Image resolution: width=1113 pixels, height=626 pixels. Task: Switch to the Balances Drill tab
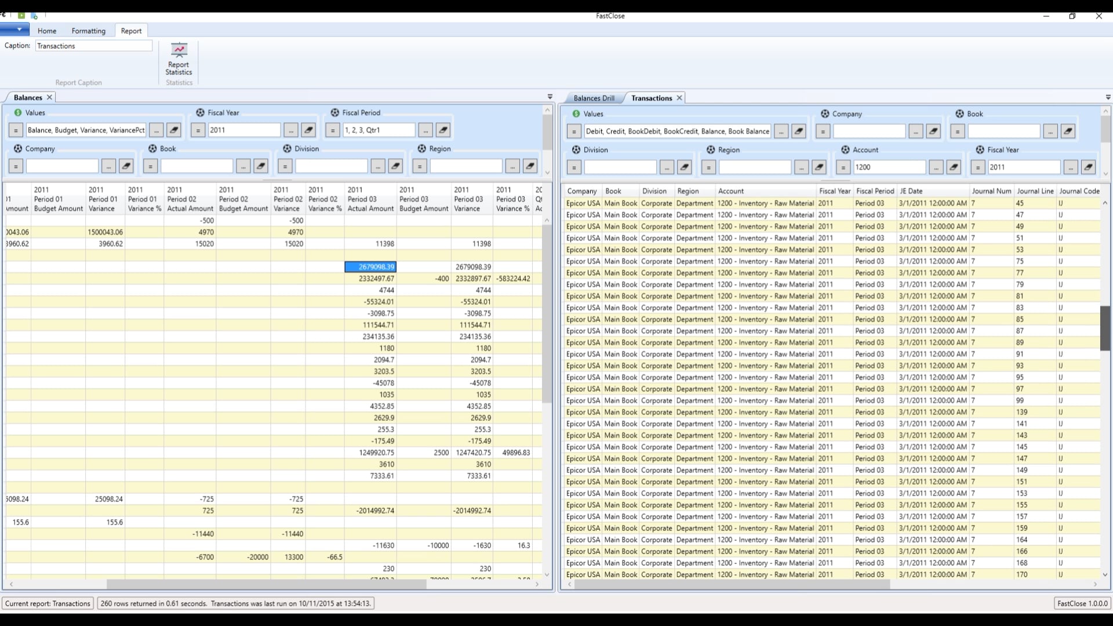[594, 98]
